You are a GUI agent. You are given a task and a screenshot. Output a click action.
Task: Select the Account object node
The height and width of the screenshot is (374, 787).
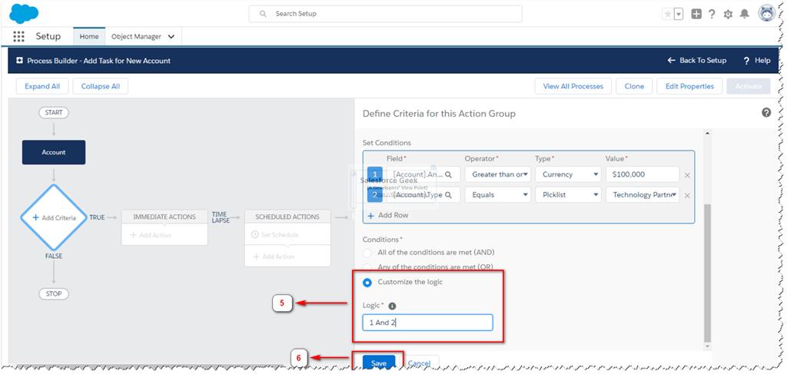[54, 152]
